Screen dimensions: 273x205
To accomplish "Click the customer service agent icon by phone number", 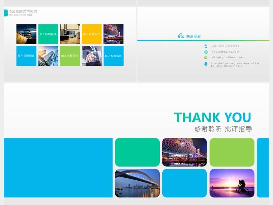I will pyautogui.click(x=206, y=46).
